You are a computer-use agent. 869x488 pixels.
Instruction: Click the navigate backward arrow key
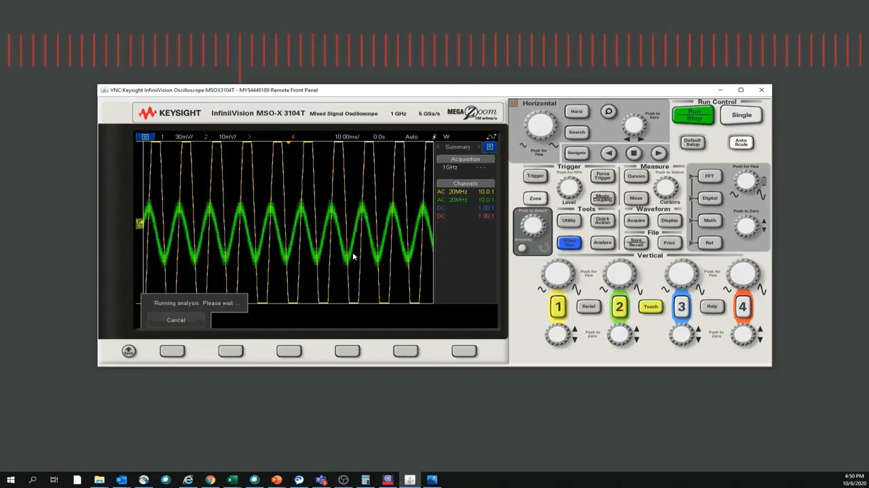pyautogui.click(x=608, y=153)
